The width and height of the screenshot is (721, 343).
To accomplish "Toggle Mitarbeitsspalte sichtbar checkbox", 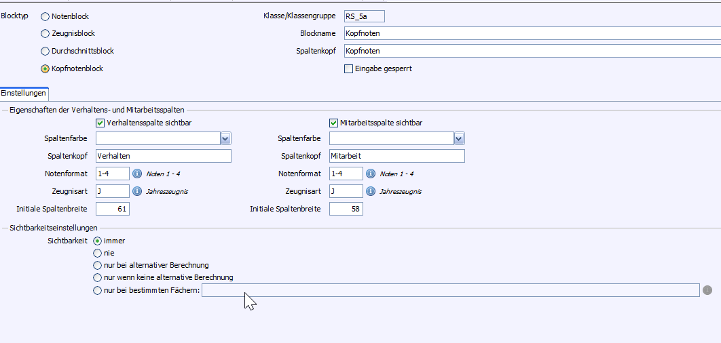I will point(334,123).
